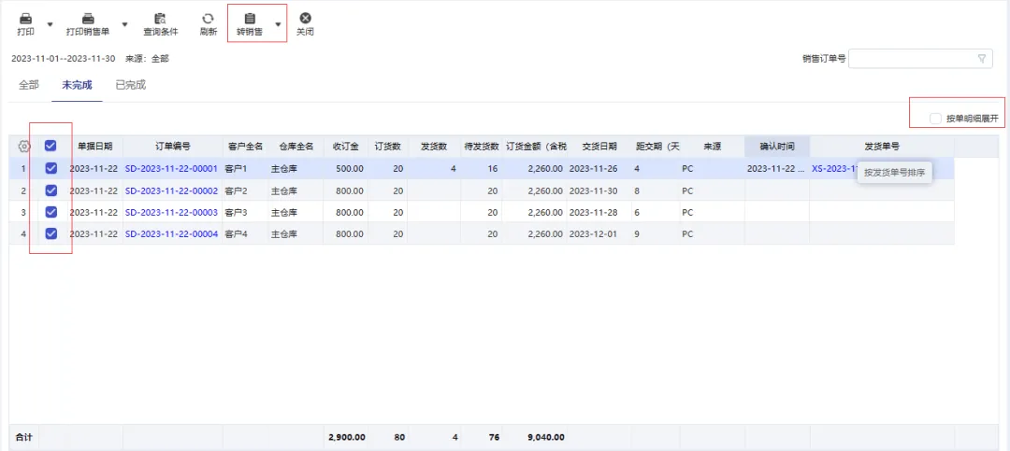Expand the 打印 dropdown arrow
Image resolution: width=1010 pixels, height=451 pixels.
click(x=50, y=24)
